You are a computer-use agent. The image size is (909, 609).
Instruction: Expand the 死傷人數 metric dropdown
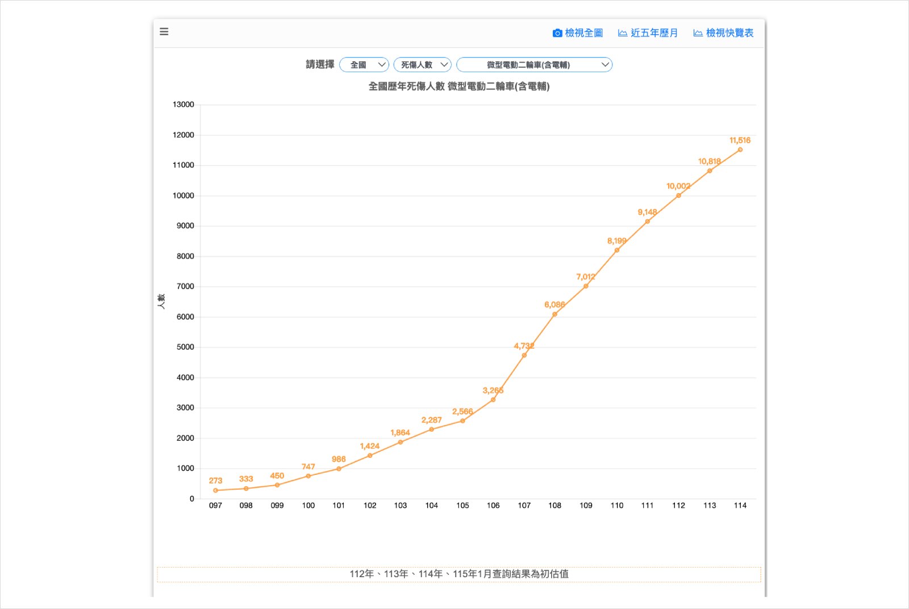(x=423, y=65)
